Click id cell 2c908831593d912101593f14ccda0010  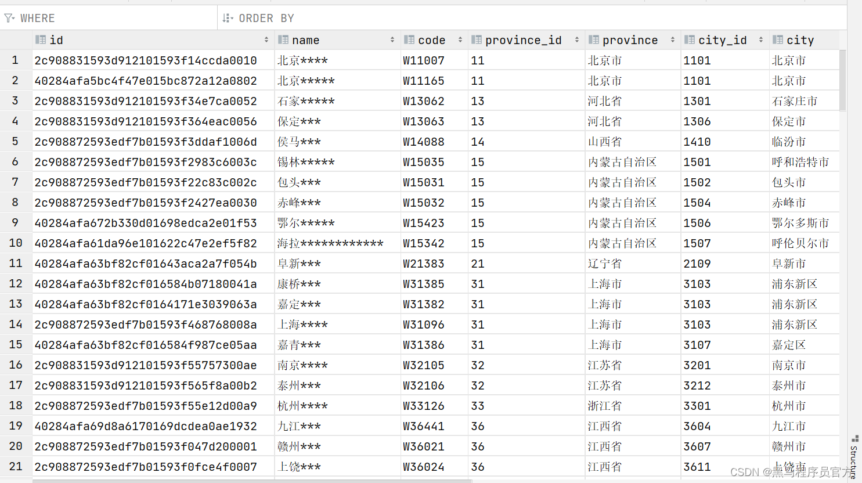click(x=153, y=60)
